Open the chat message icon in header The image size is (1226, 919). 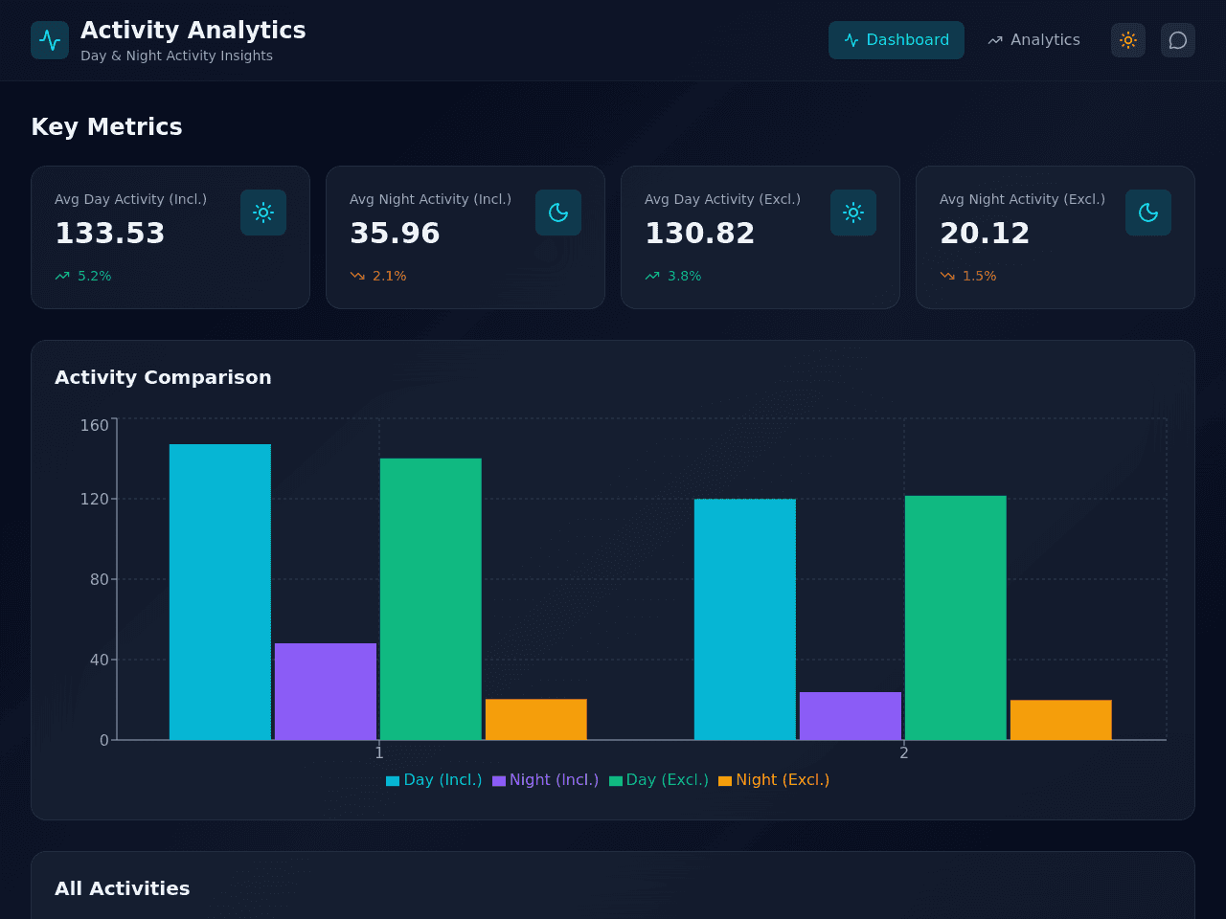(x=1178, y=40)
